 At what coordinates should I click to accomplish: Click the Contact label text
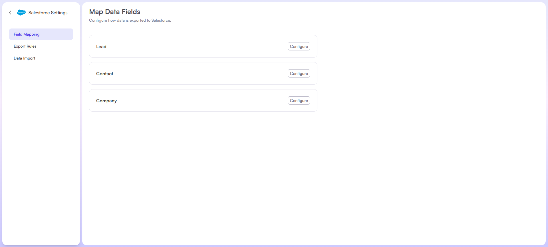104,74
